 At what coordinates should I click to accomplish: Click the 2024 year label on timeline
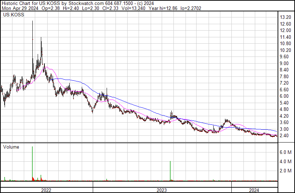[x=254, y=190]
